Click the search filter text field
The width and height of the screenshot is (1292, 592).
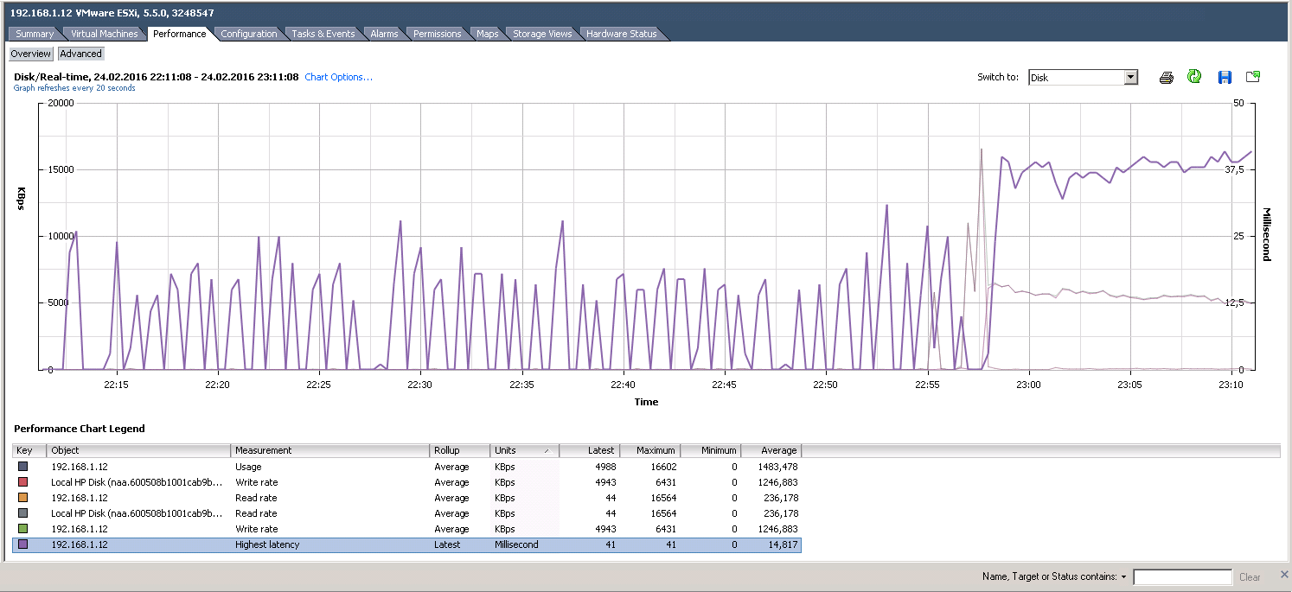point(1181,577)
